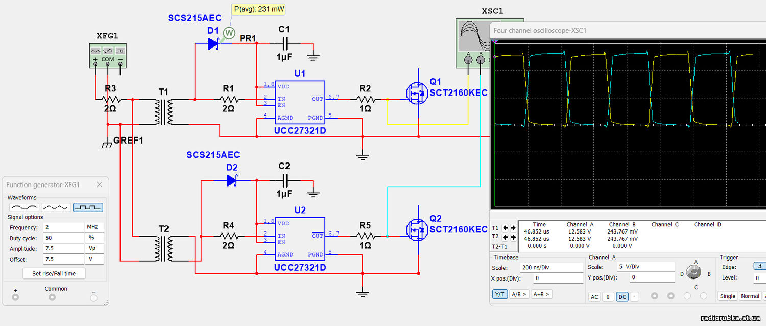Select DC coupling for Channel A

coord(622,297)
